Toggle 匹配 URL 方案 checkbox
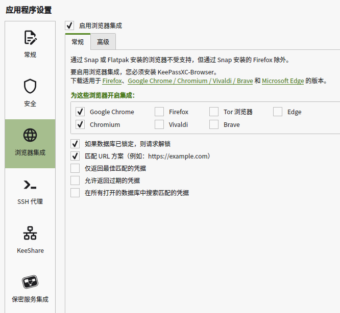 coord(75,156)
